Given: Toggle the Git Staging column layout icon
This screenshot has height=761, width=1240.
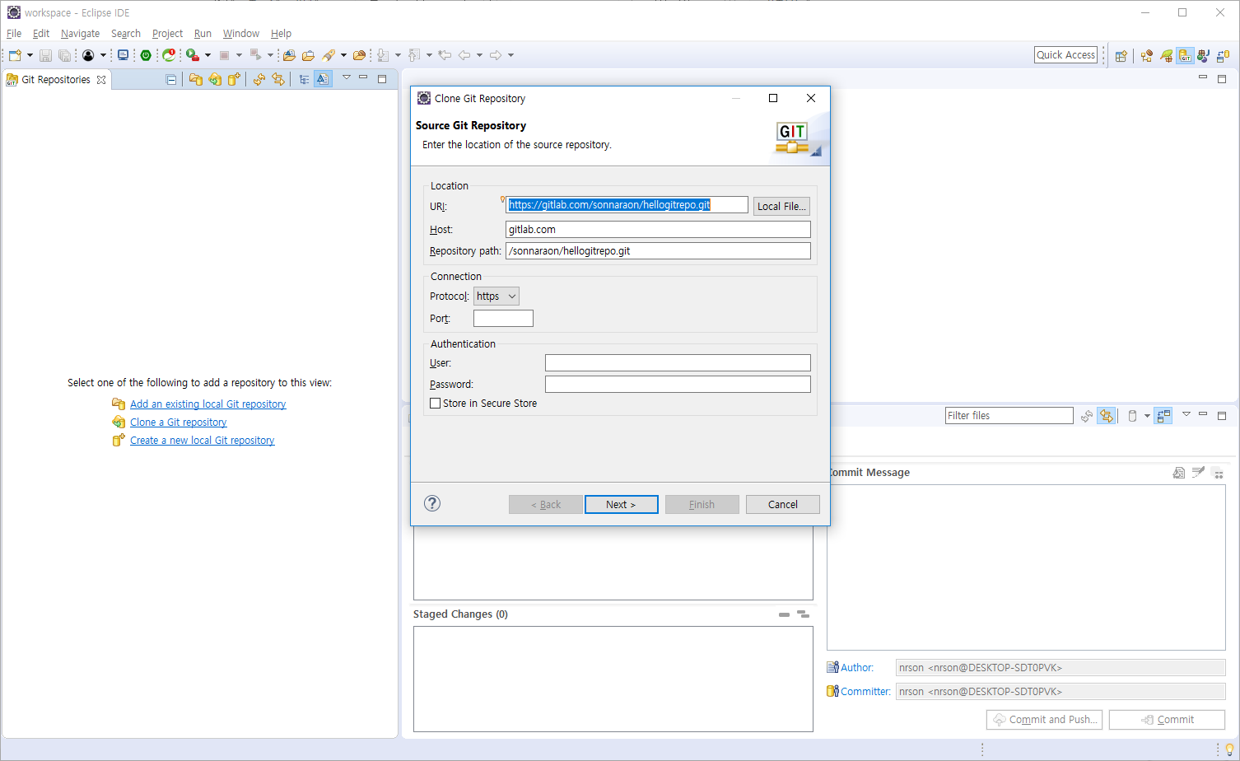Looking at the screenshot, I should [1163, 416].
